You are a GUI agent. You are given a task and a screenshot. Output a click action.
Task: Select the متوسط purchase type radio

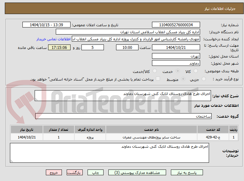click(183, 79)
